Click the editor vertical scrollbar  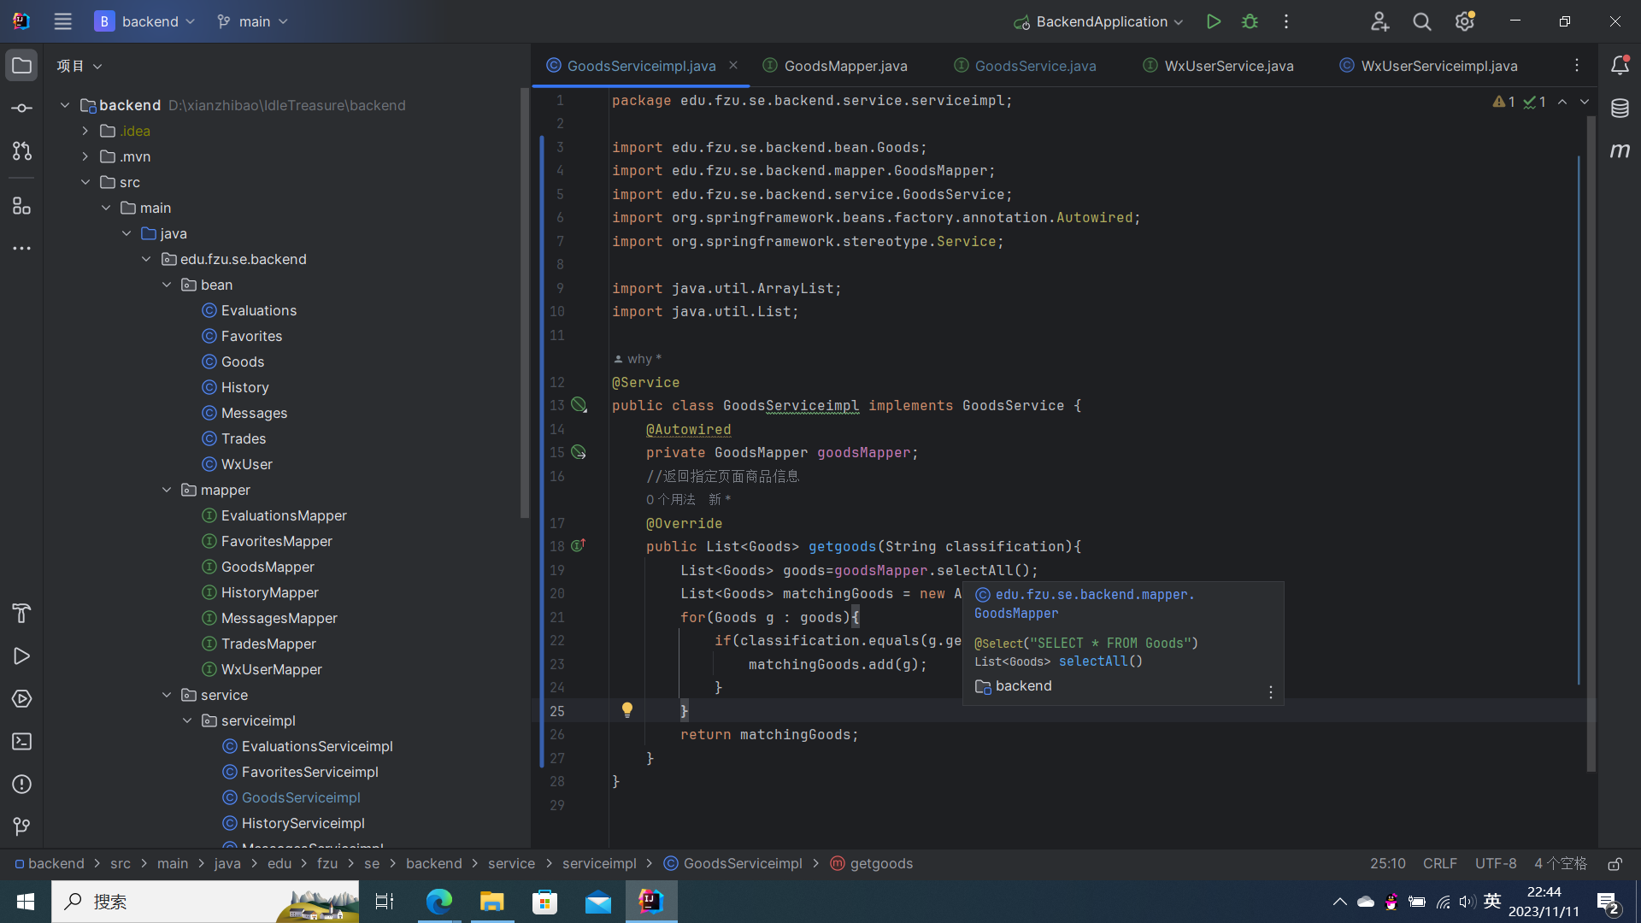click(x=1591, y=444)
